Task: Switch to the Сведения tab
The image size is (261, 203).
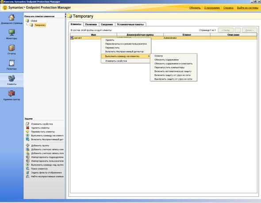Action: (107, 24)
